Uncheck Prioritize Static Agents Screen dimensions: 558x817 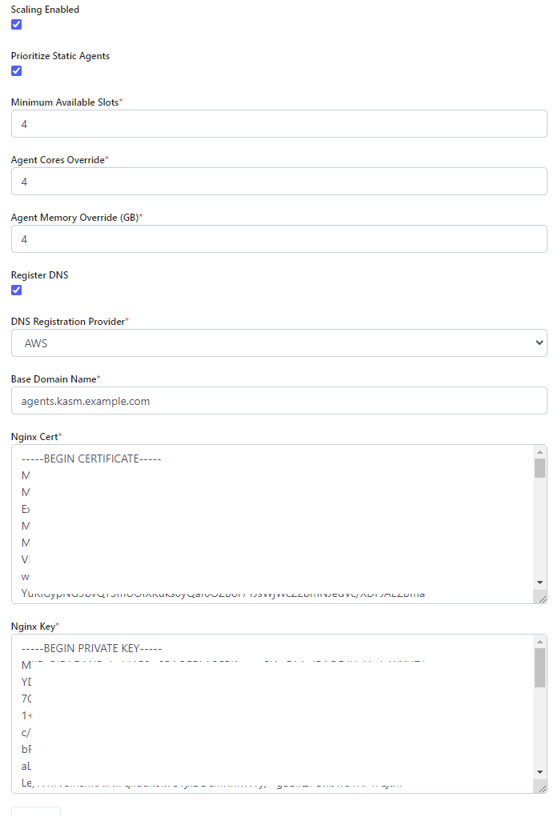[16, 70]
